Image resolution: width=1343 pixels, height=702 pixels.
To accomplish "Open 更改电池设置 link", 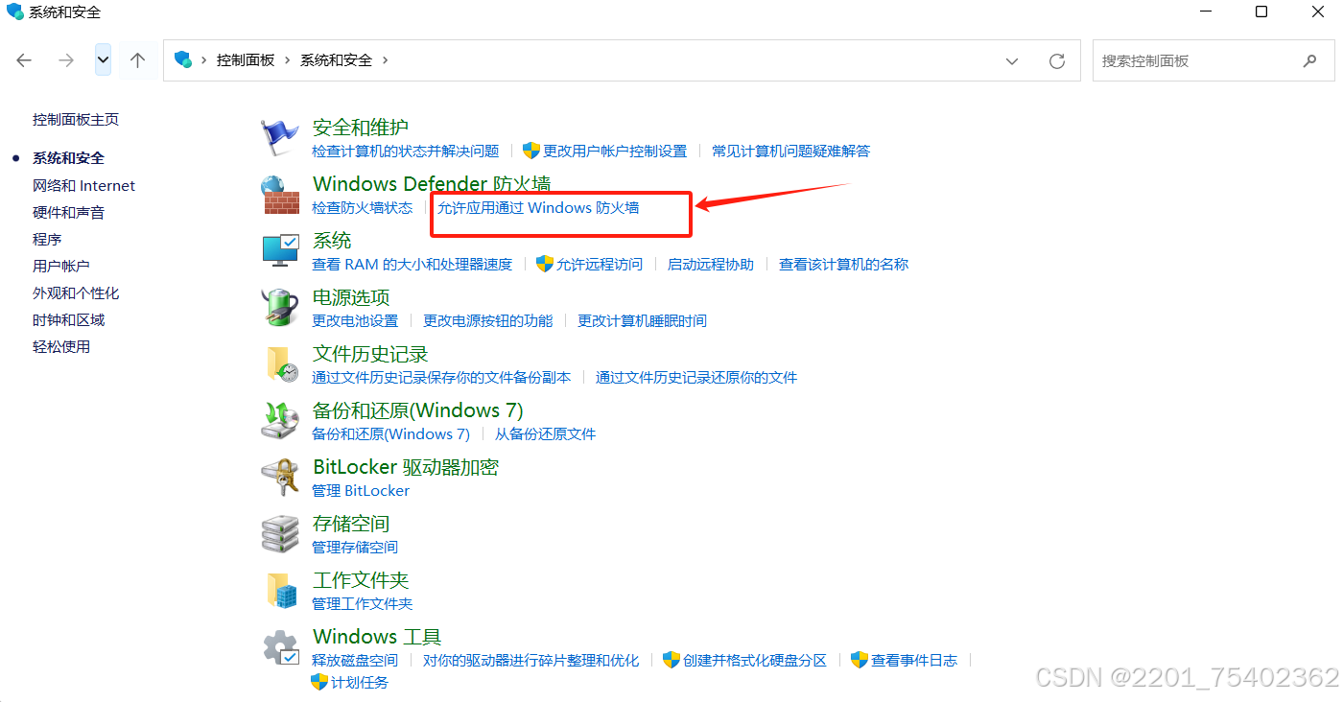I will pyautogui.click(x=355, y=320).
